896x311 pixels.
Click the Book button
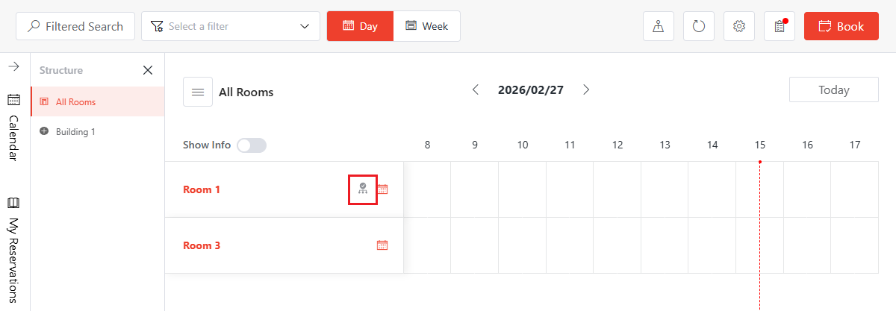pos(841,26)
